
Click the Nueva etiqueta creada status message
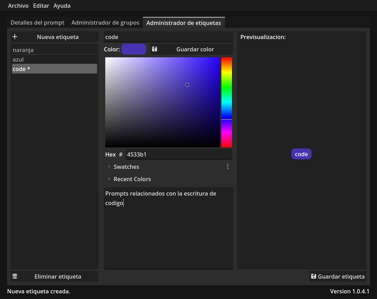(39, 291)
